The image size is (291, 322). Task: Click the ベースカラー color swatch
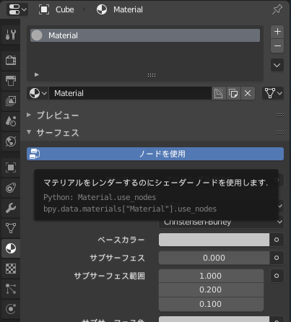(214, 240)
